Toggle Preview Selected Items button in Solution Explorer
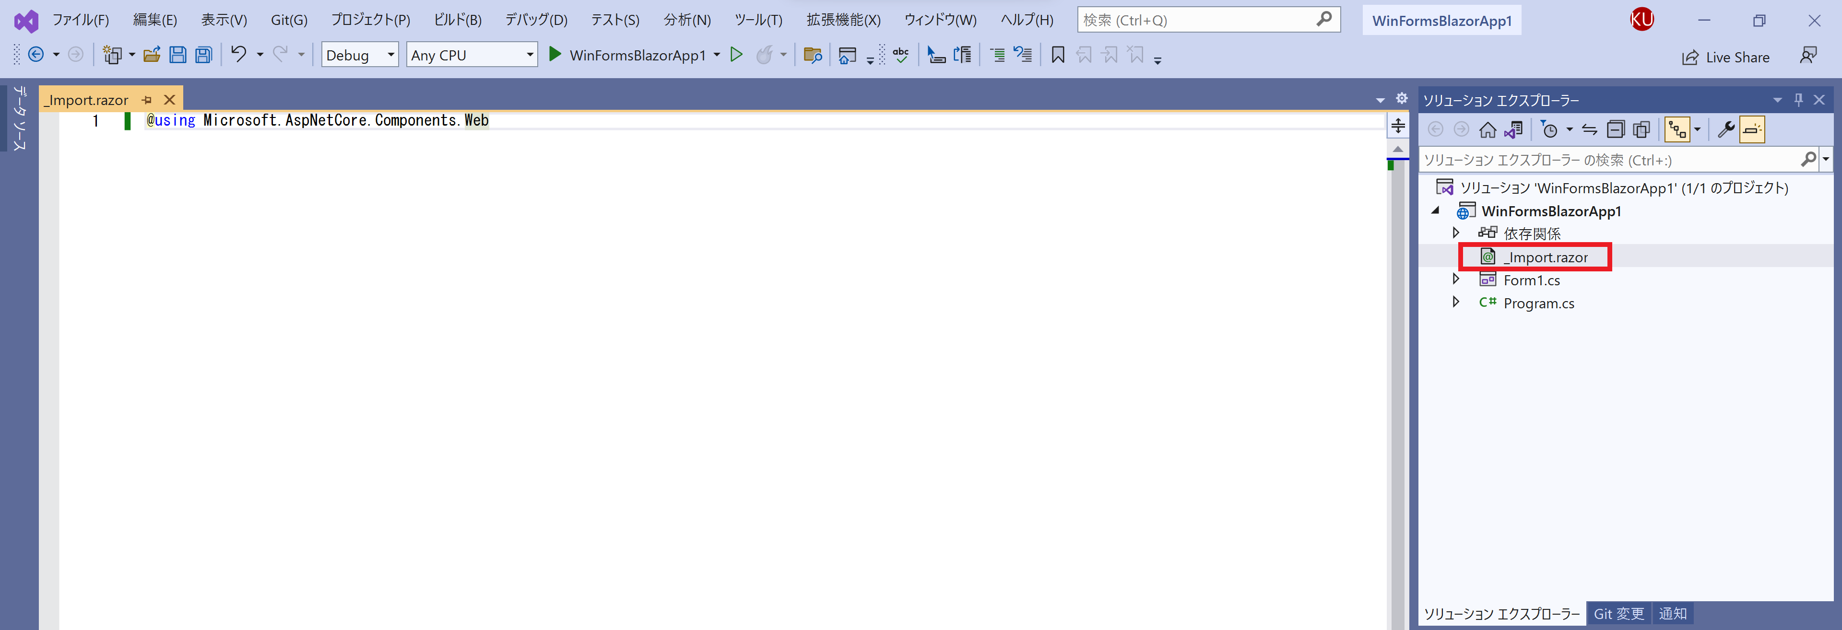The height and width of the screenshot is (630, 1842). pyautogui.click(x=1752, y=129)
